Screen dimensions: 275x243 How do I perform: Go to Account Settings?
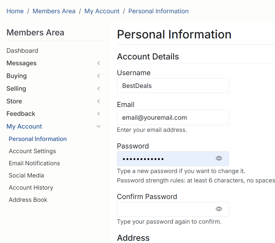[32, 151]
